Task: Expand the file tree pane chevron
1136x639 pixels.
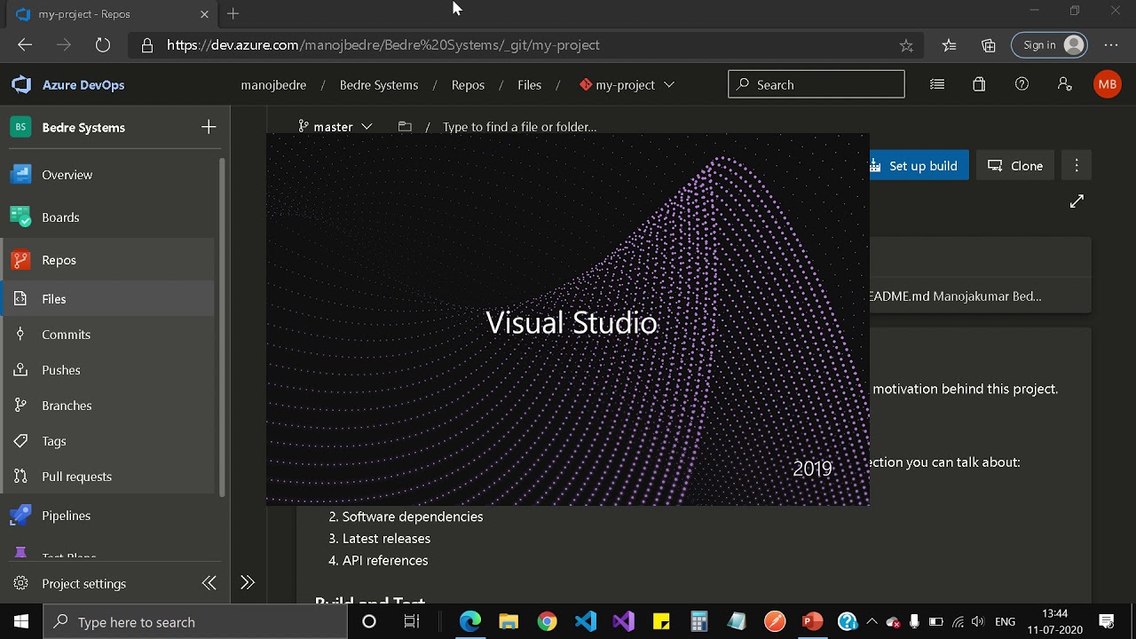Action: coord(248,583)
